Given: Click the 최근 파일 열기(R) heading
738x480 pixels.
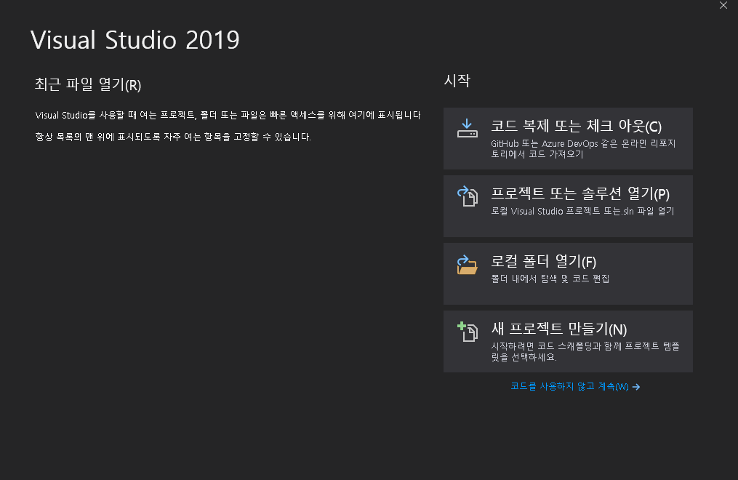Looking at the screenshot, I should (88, 84).
